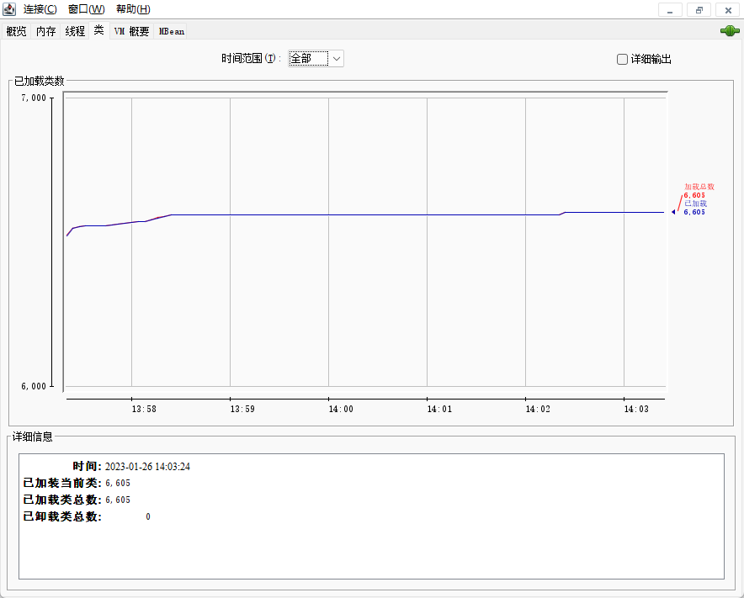
Task: Click the red 6,605 legend value
Action: [694, 195]
